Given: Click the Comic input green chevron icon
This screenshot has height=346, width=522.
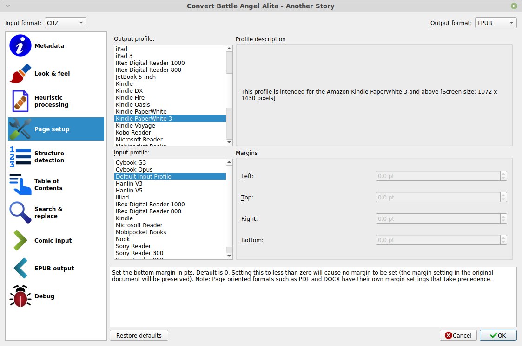Looking at the screenshot, I should click(x=20, y=240).
